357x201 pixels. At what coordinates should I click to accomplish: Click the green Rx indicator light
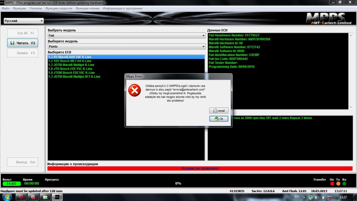[344, 184]
